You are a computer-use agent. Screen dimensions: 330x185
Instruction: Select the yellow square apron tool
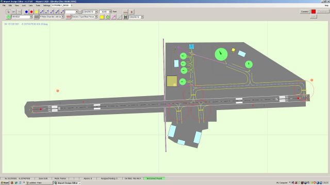tap(102, 17)
